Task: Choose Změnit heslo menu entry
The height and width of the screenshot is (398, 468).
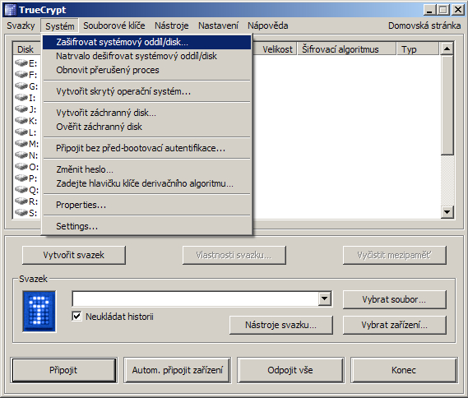Action: (x=147, y=169)
